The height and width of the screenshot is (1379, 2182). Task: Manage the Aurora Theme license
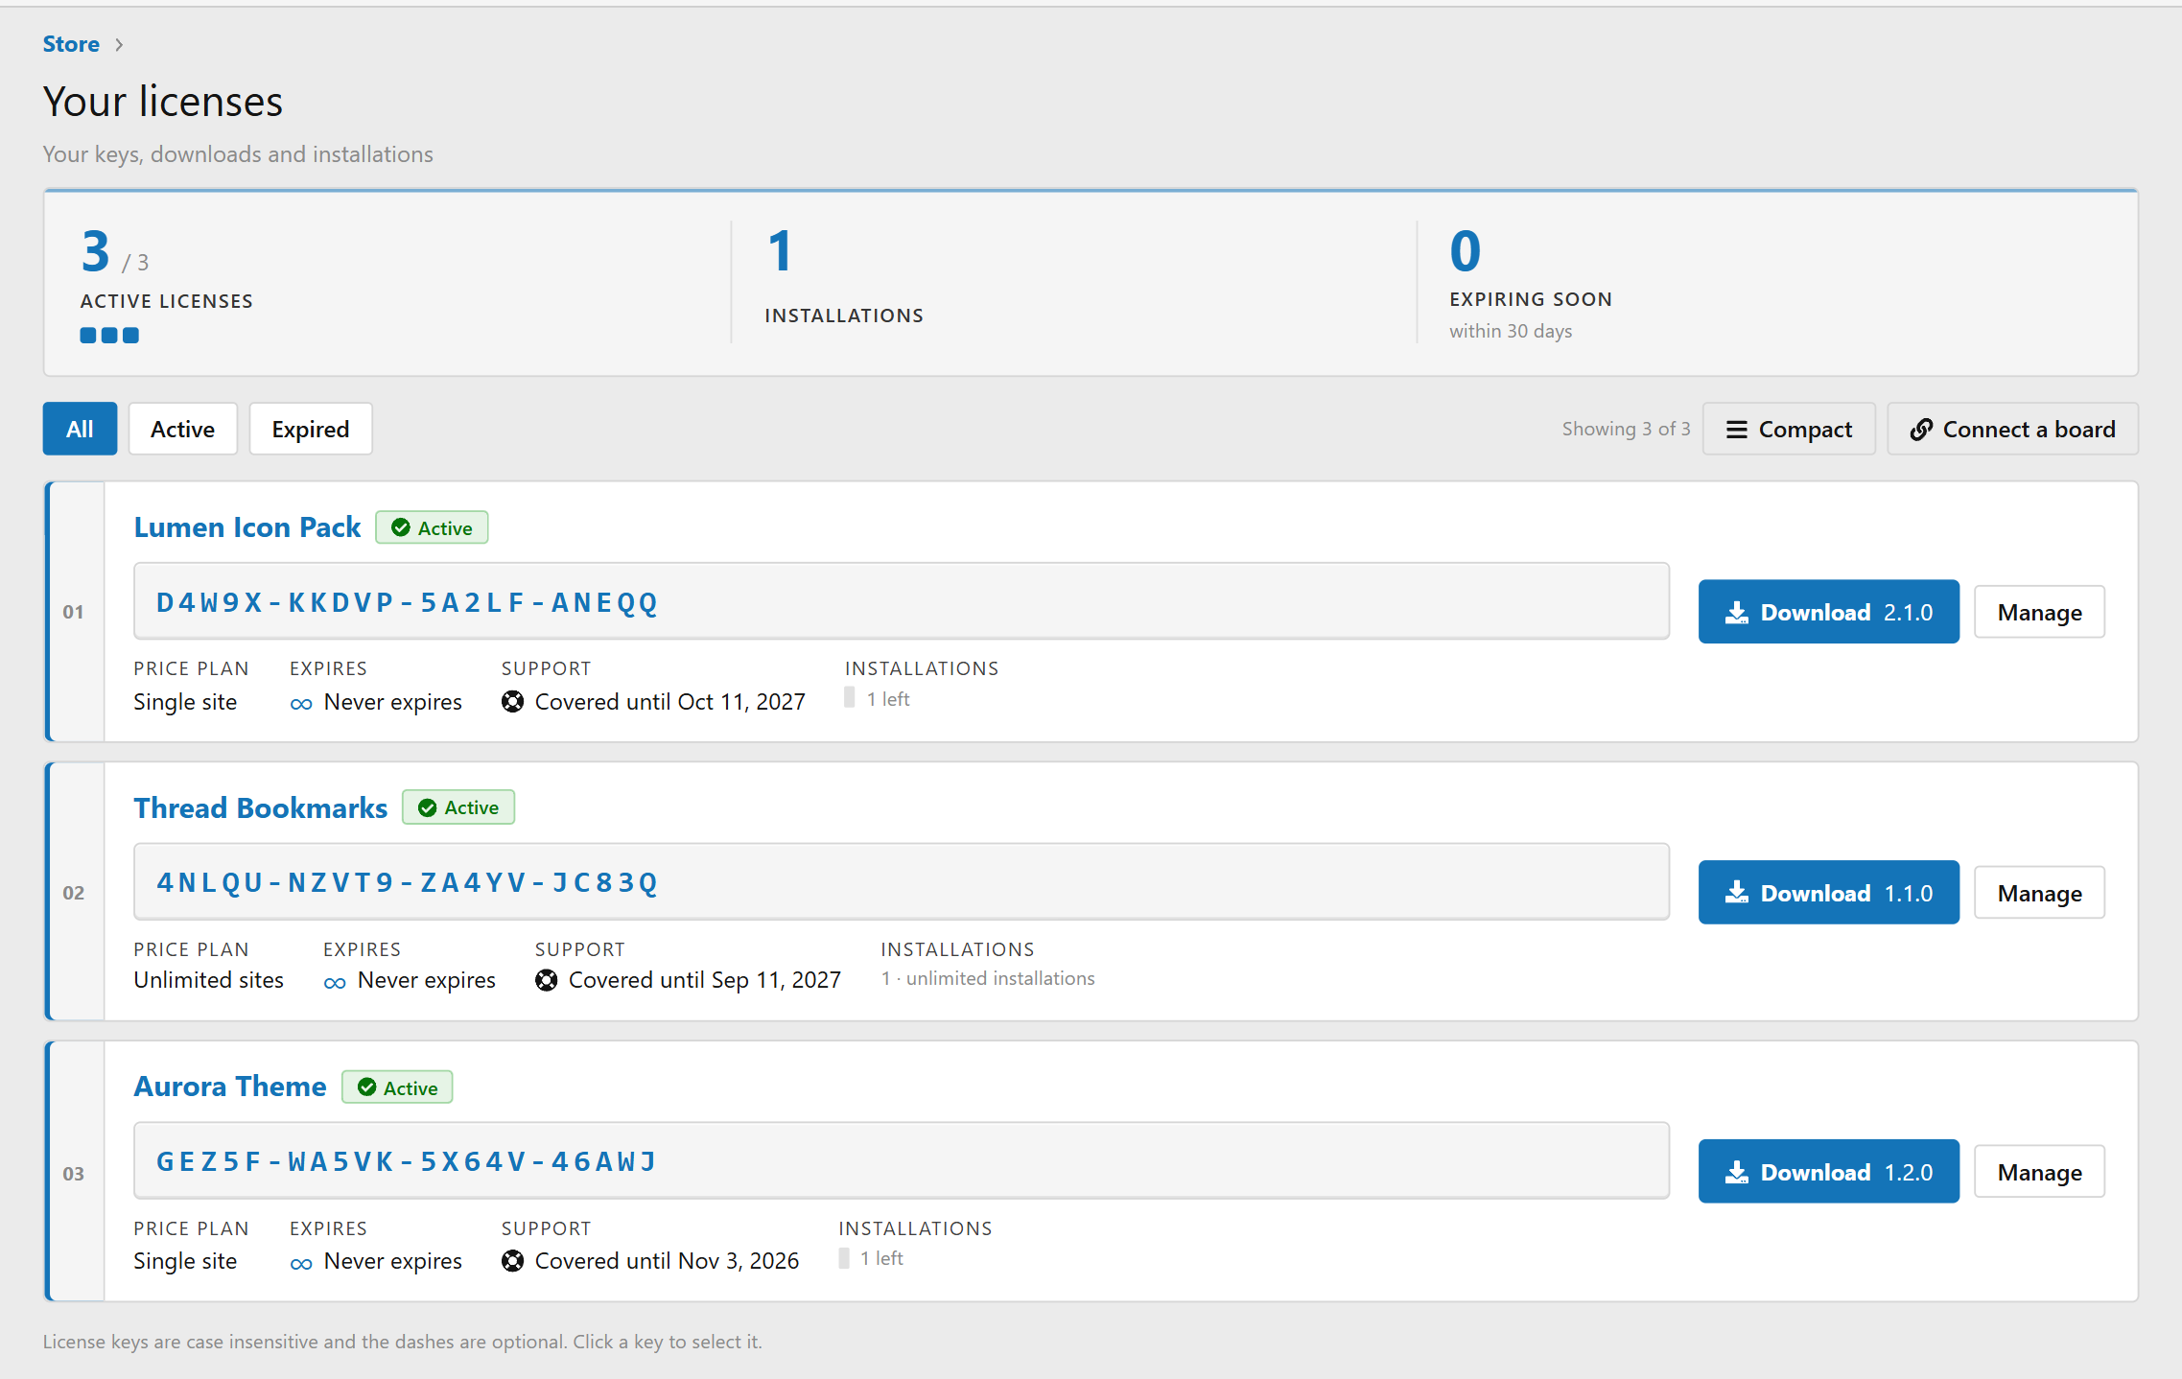click(x=2039, y=1172)
